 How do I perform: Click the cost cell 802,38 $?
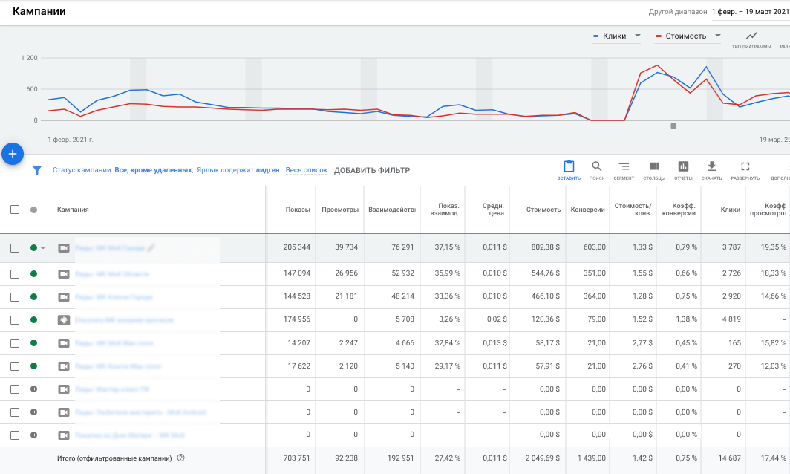point(545,247)
